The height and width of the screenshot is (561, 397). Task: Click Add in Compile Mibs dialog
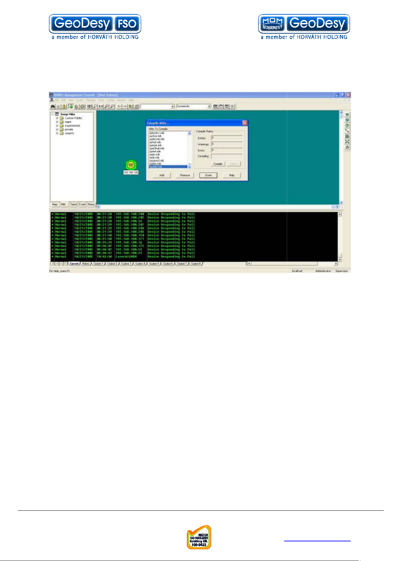point(162,175)
